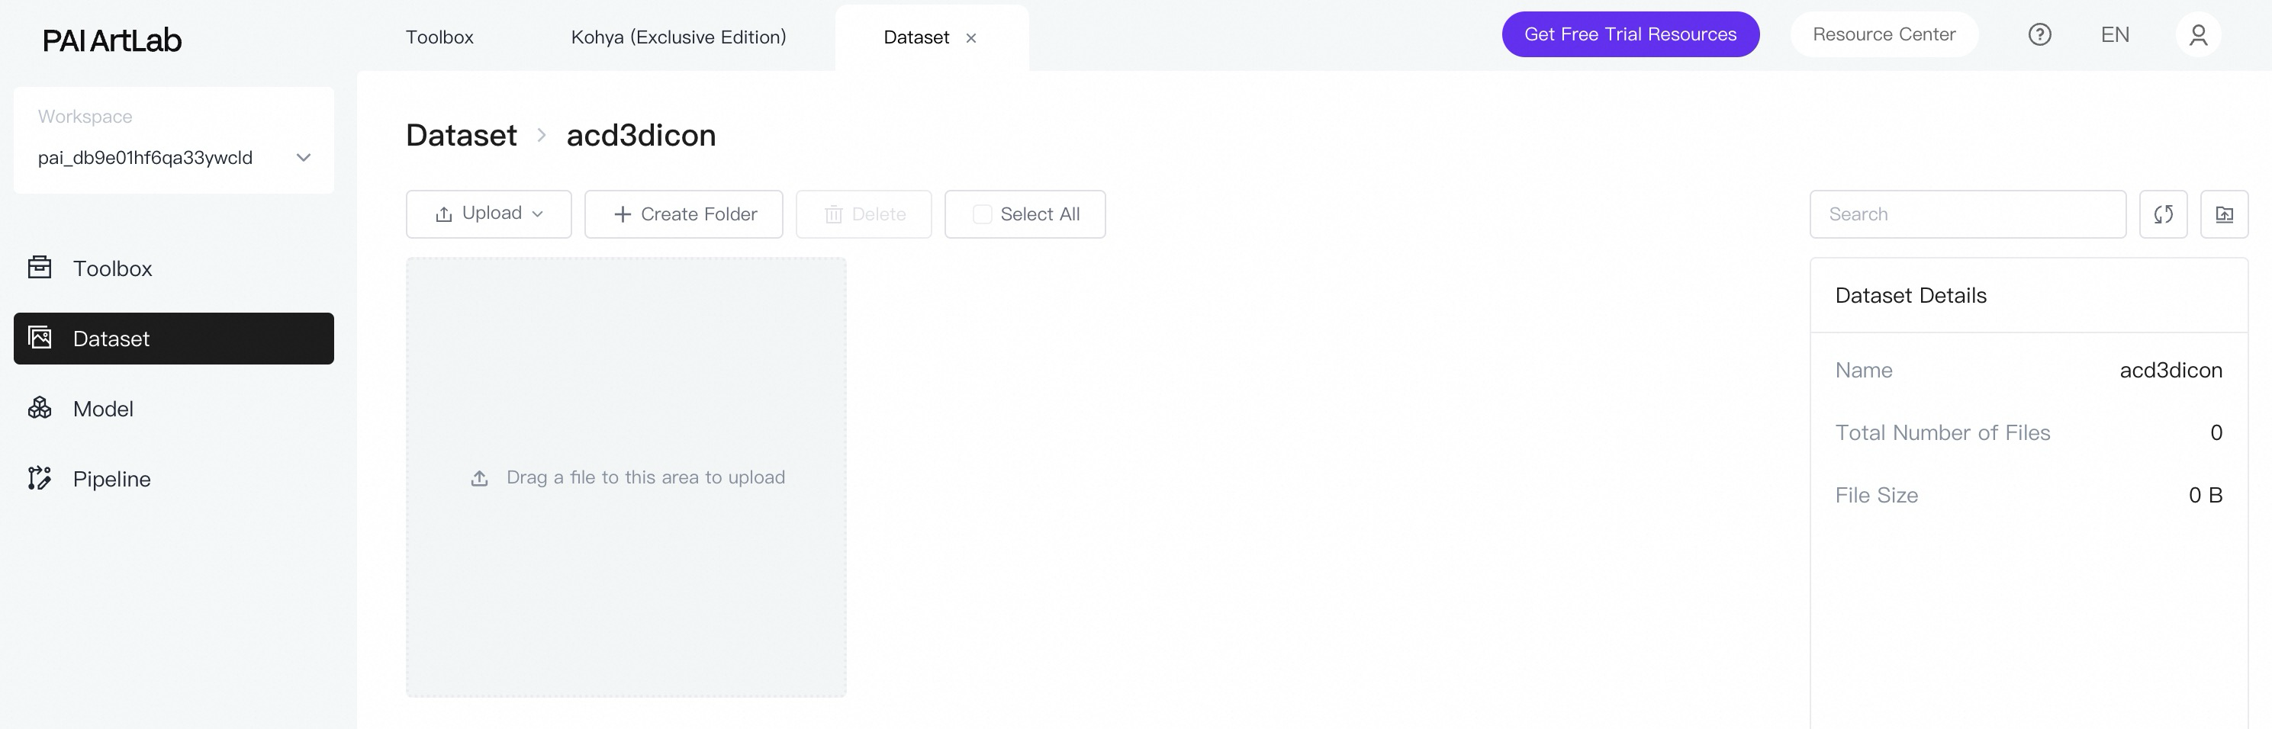Image resolution: width=2272 pixels, height=729 pixels.
Task: Switch language via the EN selector
Action: [2114, 34]
